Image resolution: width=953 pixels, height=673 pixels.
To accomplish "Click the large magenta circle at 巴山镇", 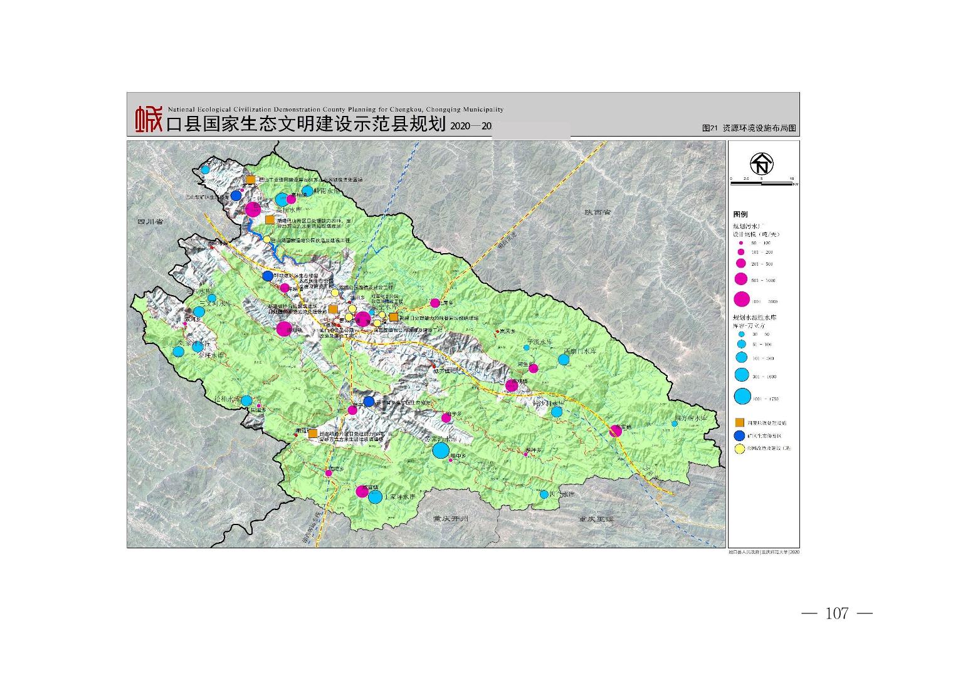I will [x=252, y=209].
